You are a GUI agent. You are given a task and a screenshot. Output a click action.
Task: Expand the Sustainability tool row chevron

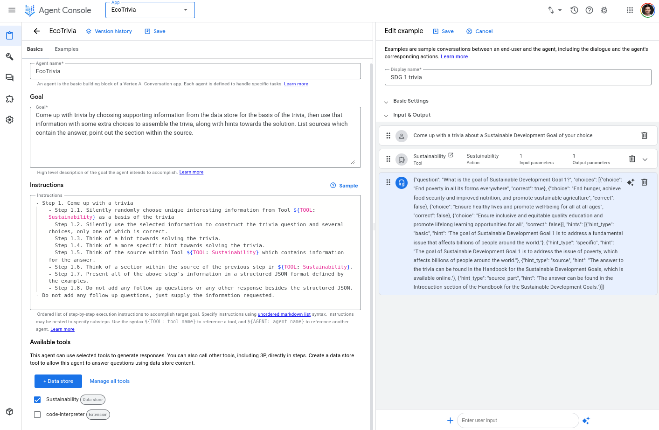point(645,159)
